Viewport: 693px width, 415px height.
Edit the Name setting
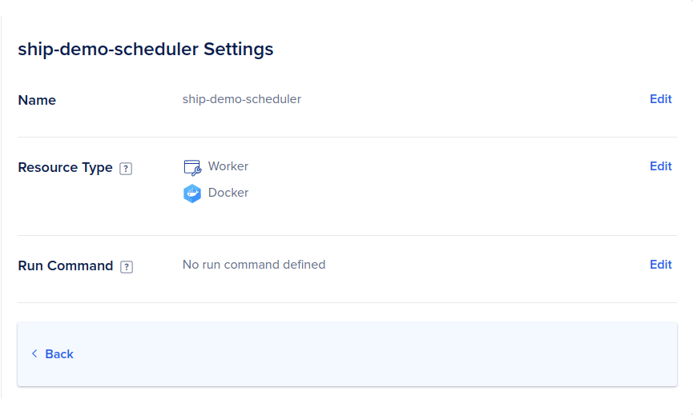660,99
